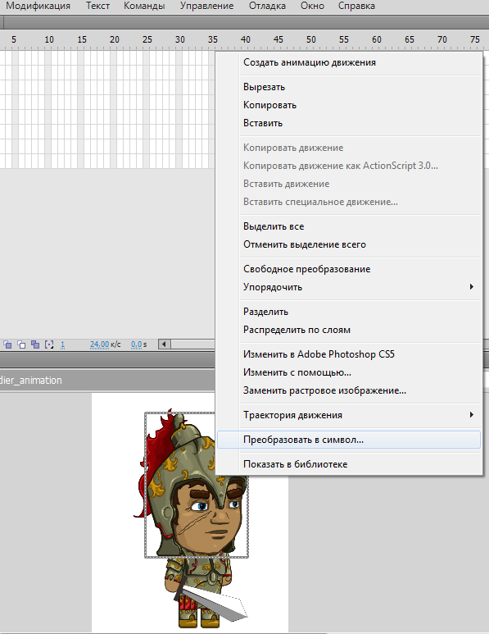Expand the Траектория движения submenu arrow

[x=471, y=414]
